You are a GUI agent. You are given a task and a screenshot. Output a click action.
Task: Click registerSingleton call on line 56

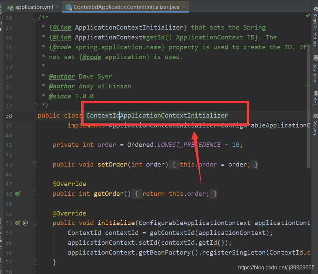pyautogui.click(x=234, y=253)
